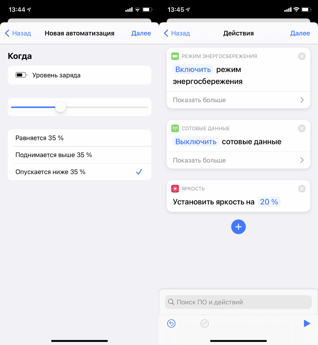Click the battery level slider knob
318x345 pixels.
tap(60, 107)
